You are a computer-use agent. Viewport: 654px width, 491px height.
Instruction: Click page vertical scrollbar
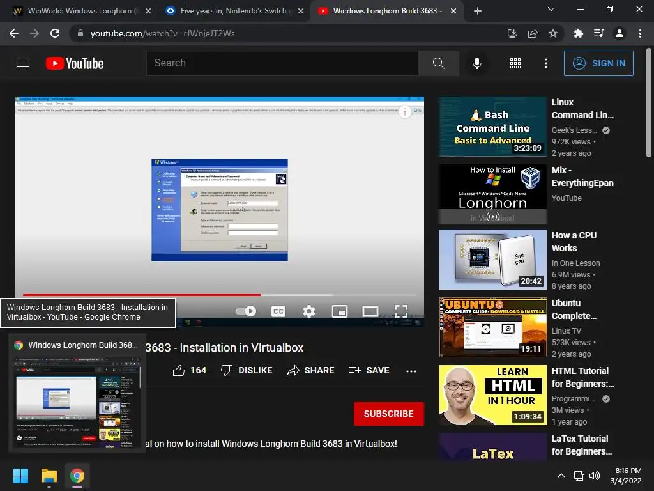[649, 102]
